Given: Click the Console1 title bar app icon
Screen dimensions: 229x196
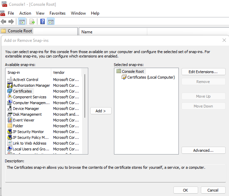Looking at the screenshot, I should tap(4, 4).
